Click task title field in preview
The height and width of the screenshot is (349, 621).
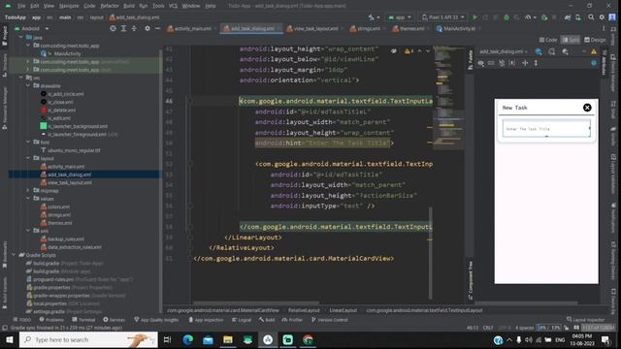pos(546,129)
